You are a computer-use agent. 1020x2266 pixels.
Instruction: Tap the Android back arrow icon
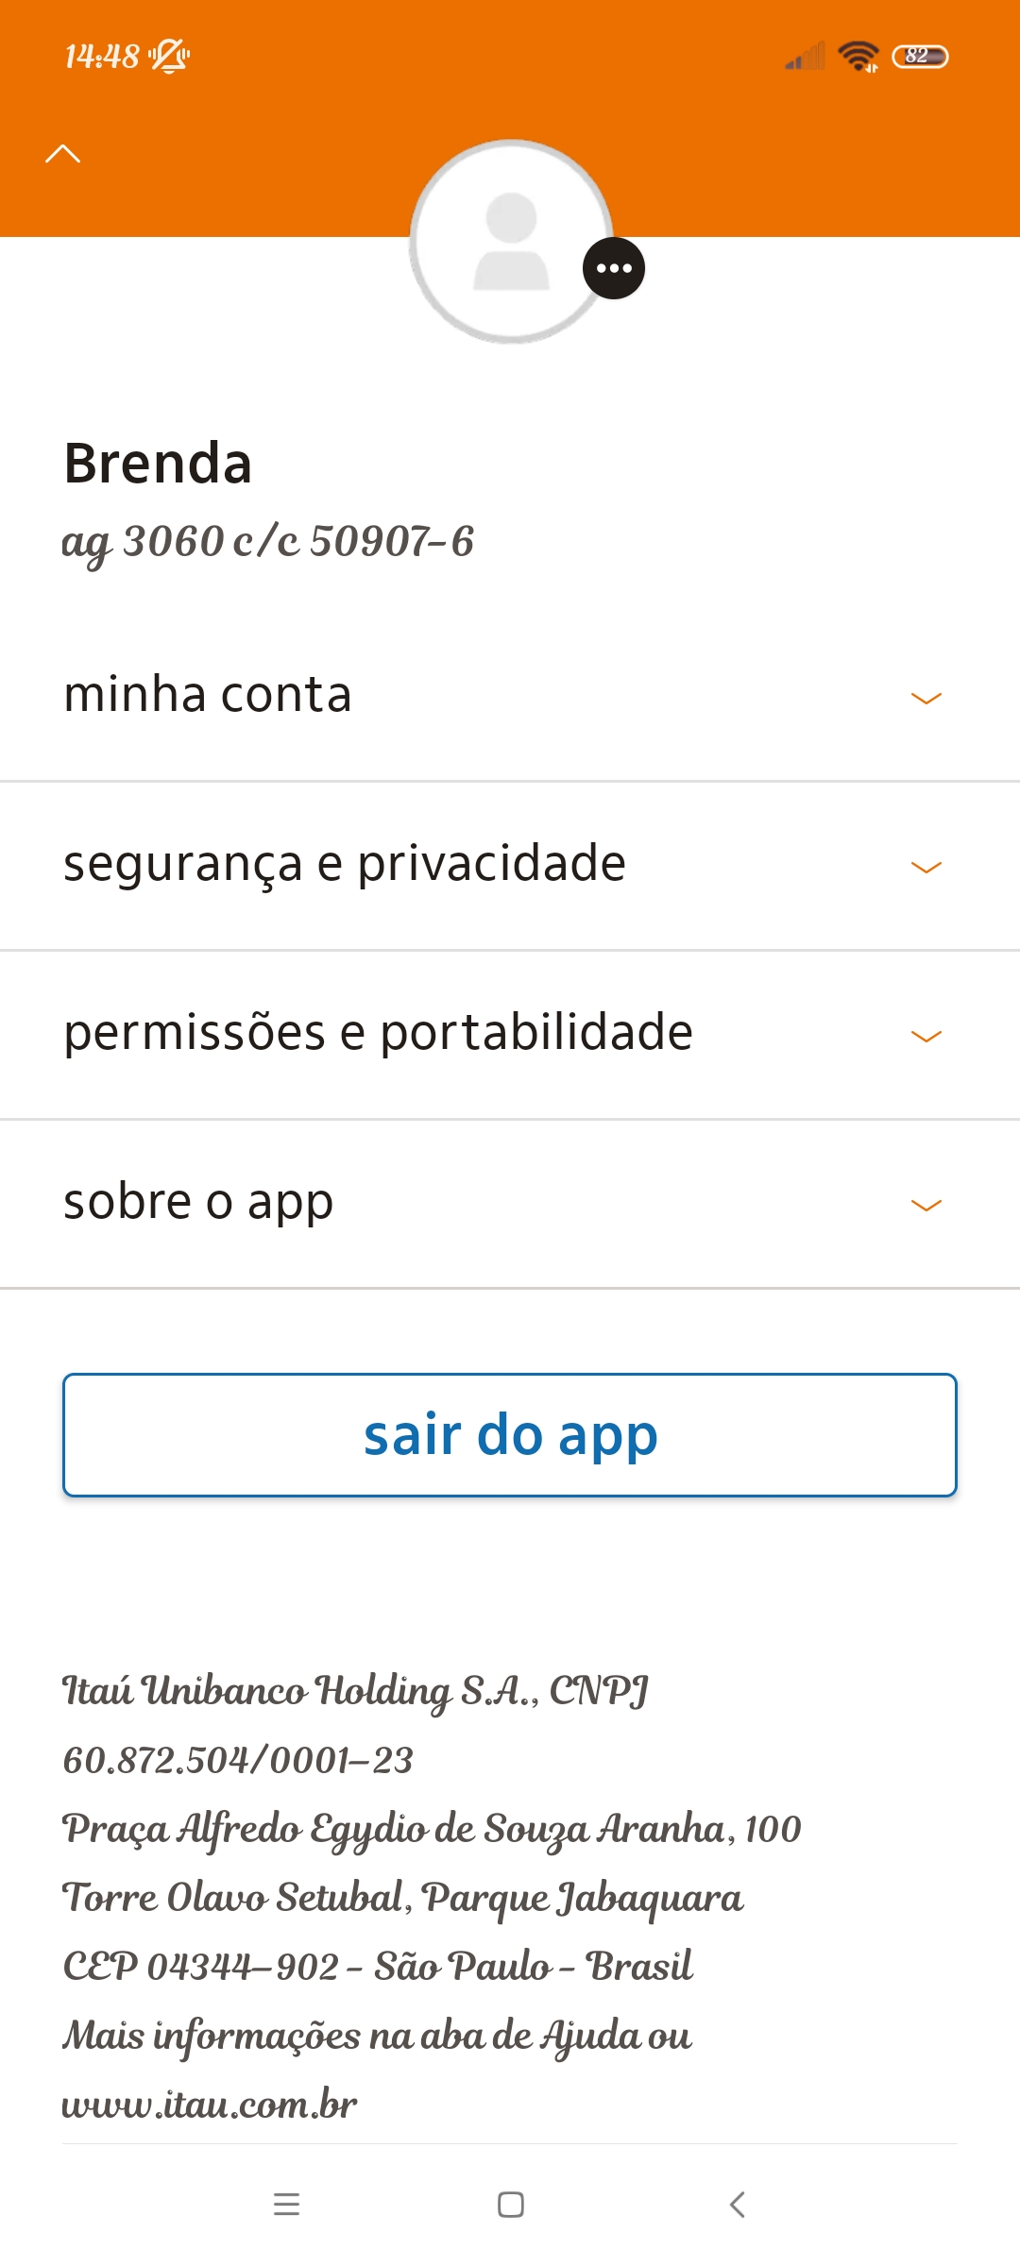point(738,2205)
